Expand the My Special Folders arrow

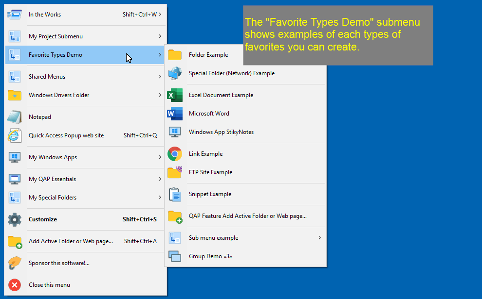(x=160, y=198)
